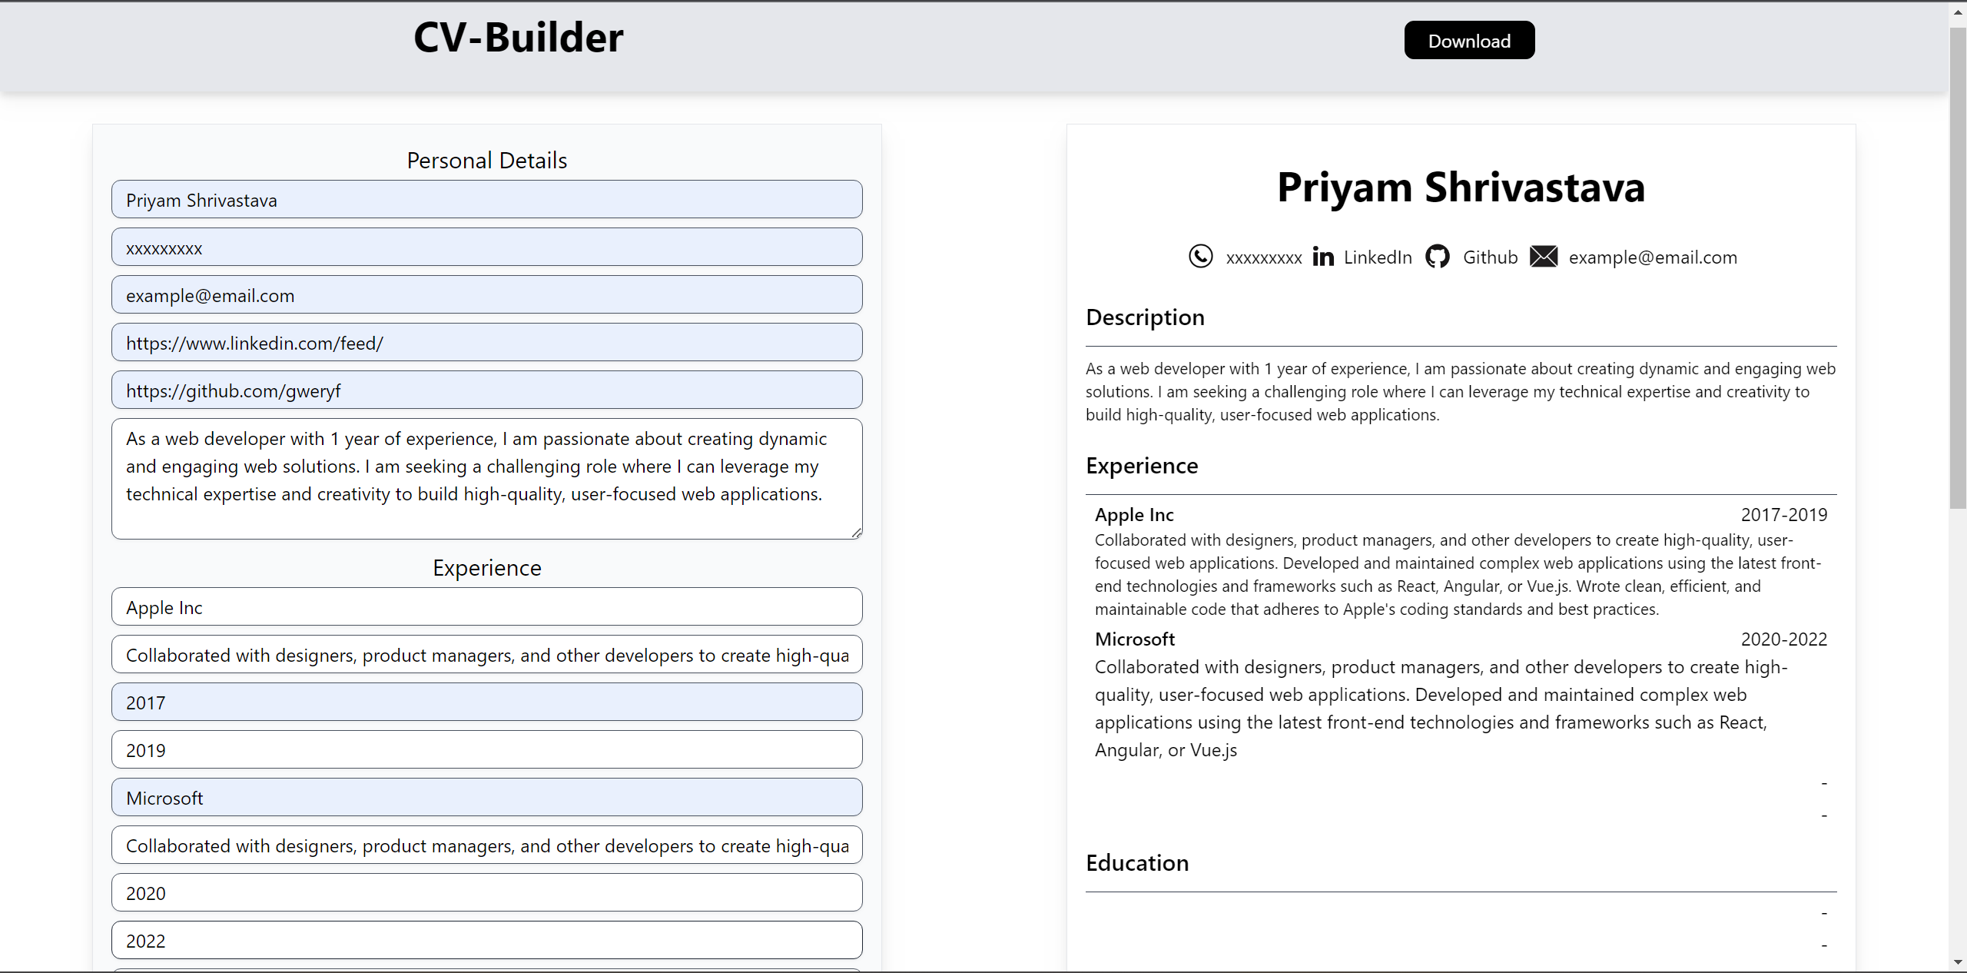
Task: Click the LinkedIn logo icon
Action: (x=1323, y=256)
